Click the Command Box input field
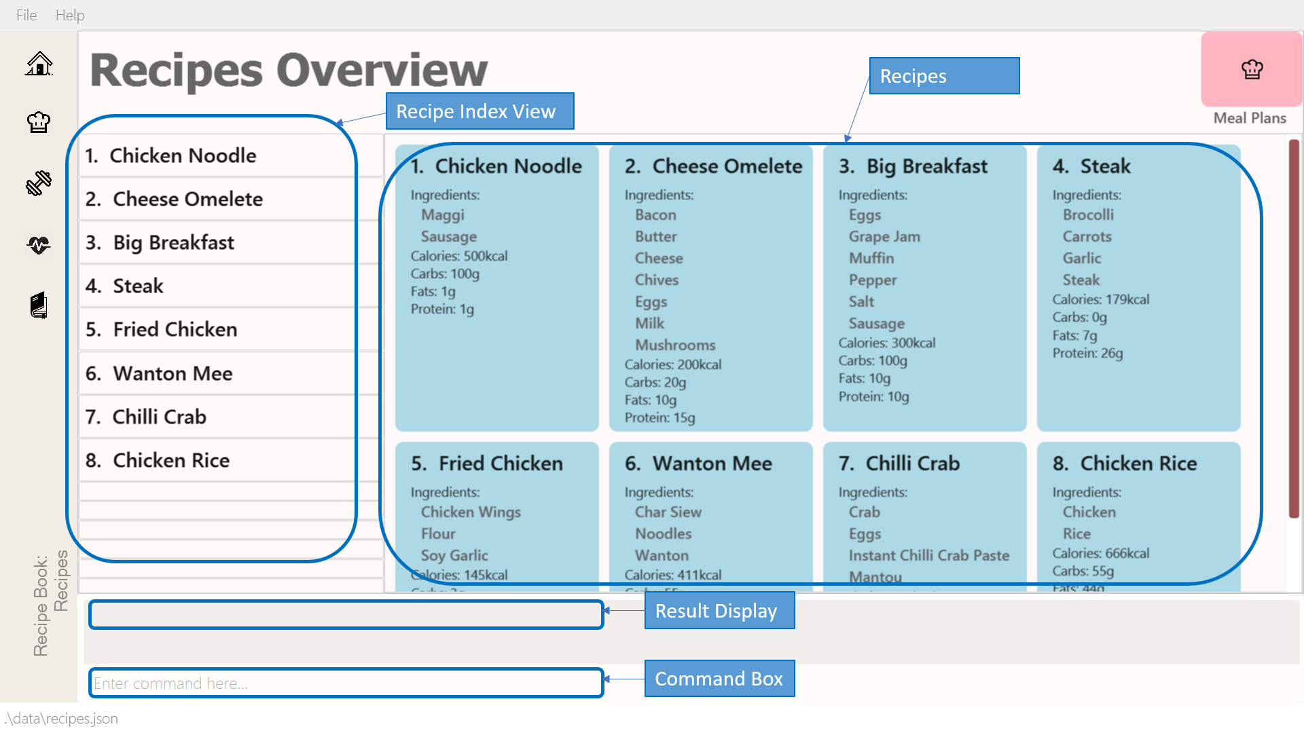1304x733 pixels. pyautogui.click(x=345, y=683)
